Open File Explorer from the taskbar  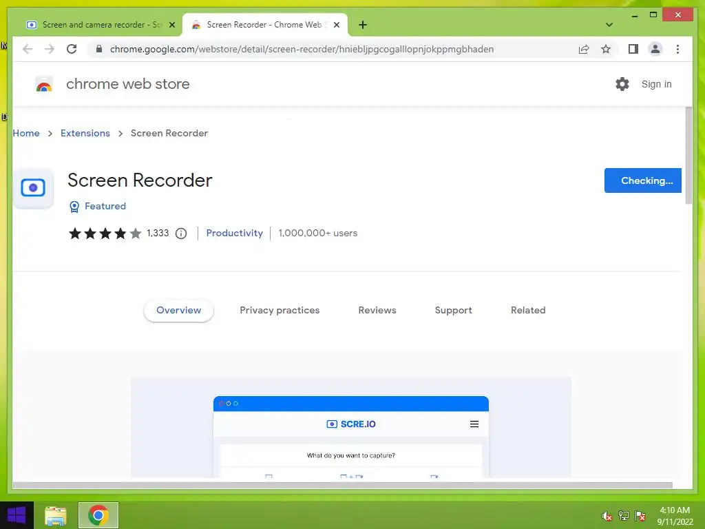point(56,515)
